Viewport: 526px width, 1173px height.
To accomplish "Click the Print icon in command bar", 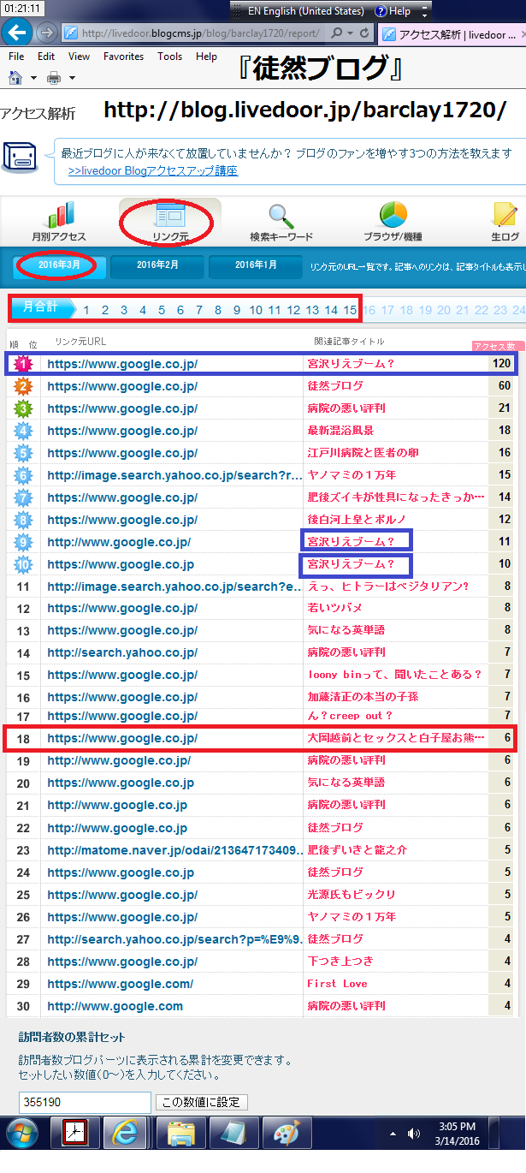I will coord(54,78).
